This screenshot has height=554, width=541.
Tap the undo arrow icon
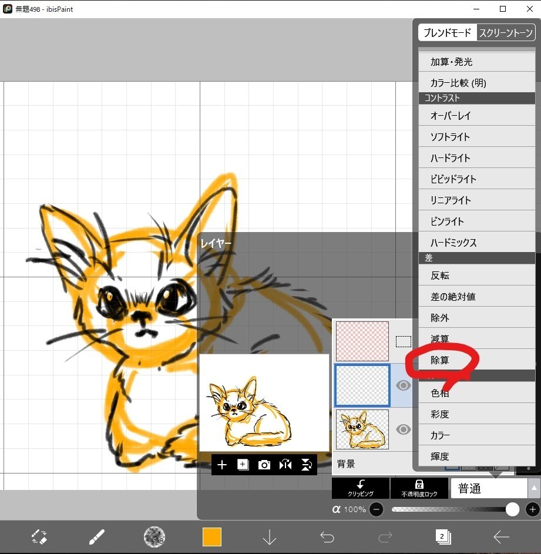coord(327,536)
